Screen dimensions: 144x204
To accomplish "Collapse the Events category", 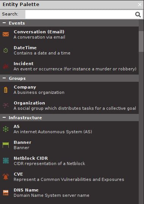I will click(4, 23).
